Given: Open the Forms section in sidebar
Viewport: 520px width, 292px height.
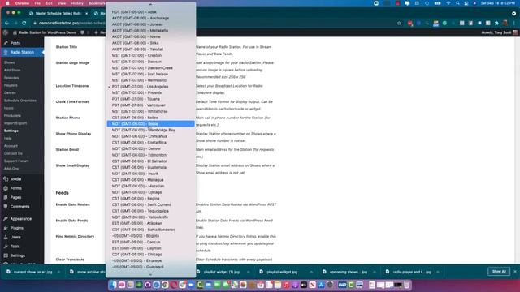Looking at the screenshot, I should (x=15, y=188).
